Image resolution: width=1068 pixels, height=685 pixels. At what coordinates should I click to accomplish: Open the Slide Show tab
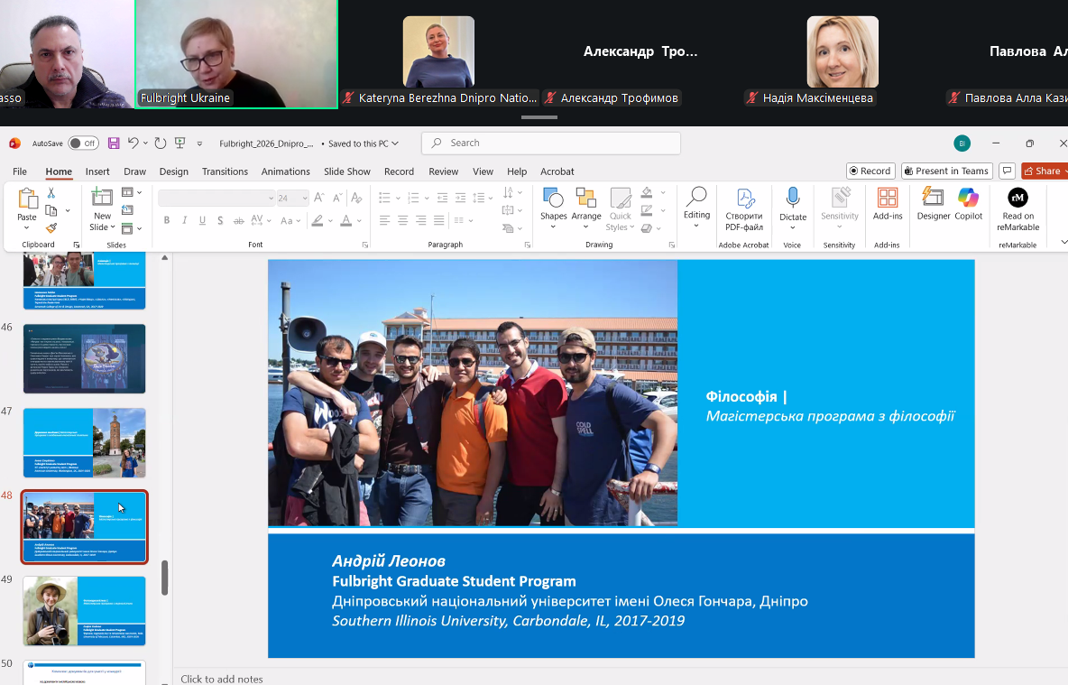tap(346, 171)
